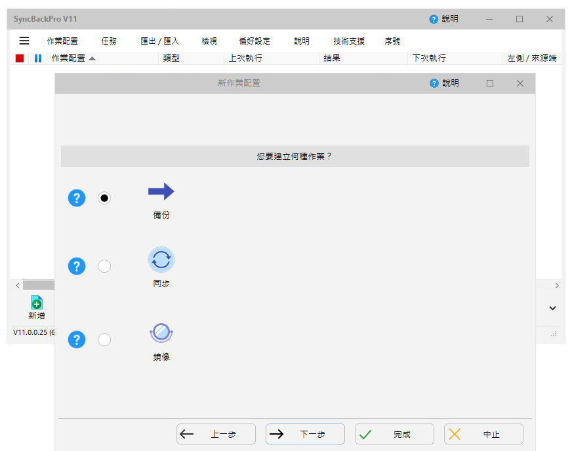572x451 pixels.
Task: Click the synchronize circular arrows icon
Action: pos(161,260)
